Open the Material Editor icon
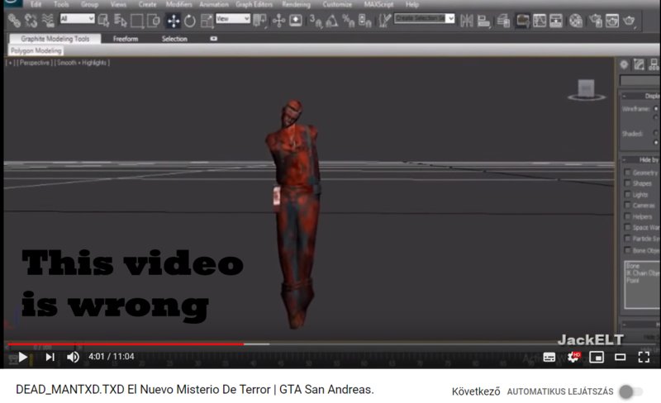This screenshot has height=403, width=661. (576, 21)
